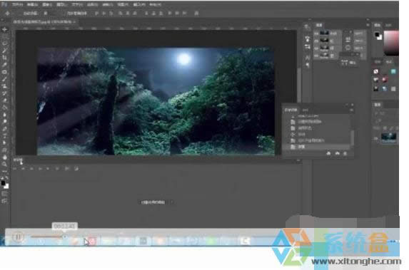409x270 pixels.
Task: Select the open document tab
Action: point(44,22)
